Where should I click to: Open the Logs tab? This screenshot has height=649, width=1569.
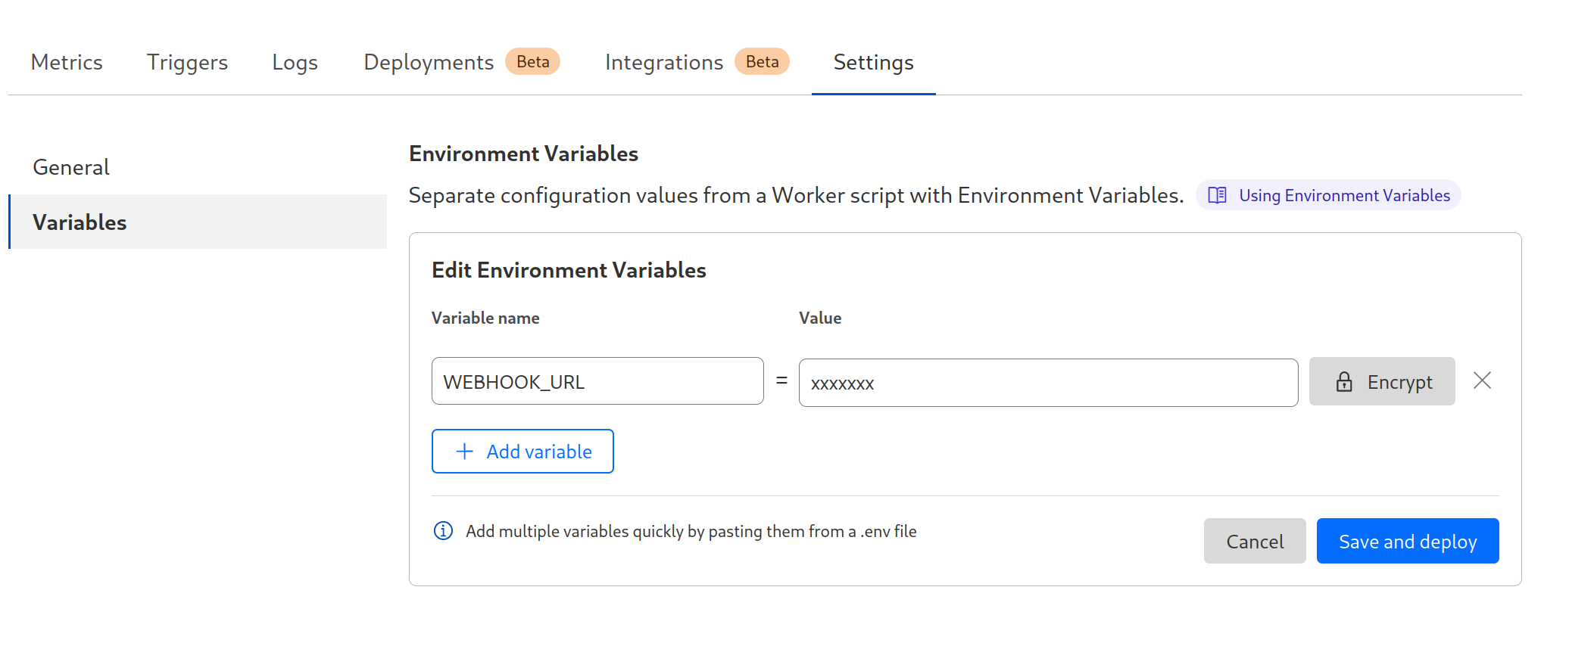pos(295,62)
